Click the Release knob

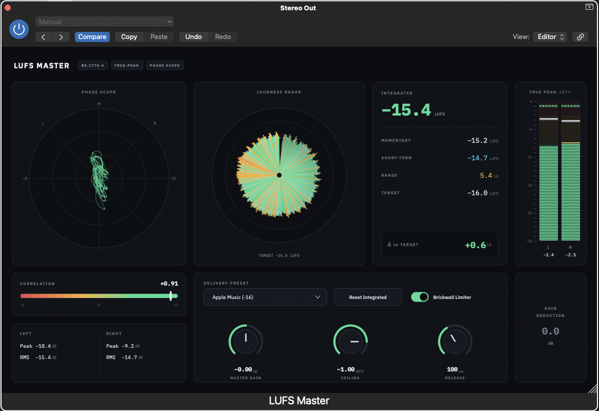[455, 341]
